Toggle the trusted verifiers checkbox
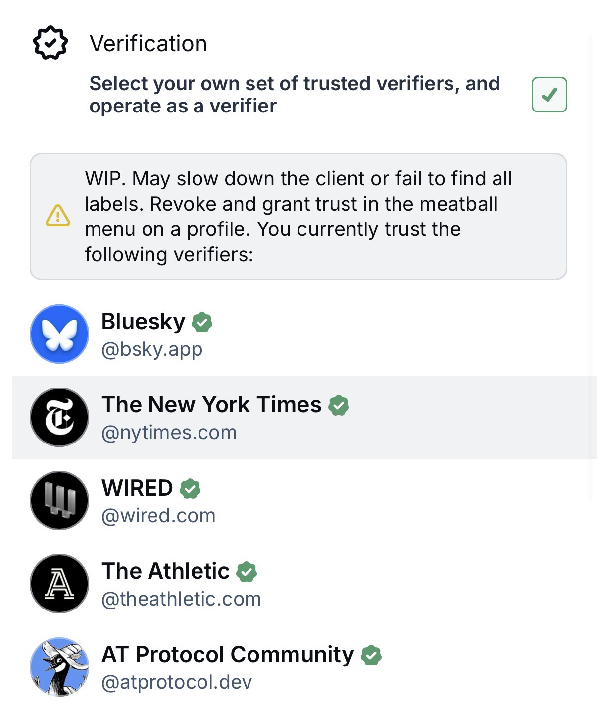Viewport: 597px width, 720px height. (x=549, y=95)
